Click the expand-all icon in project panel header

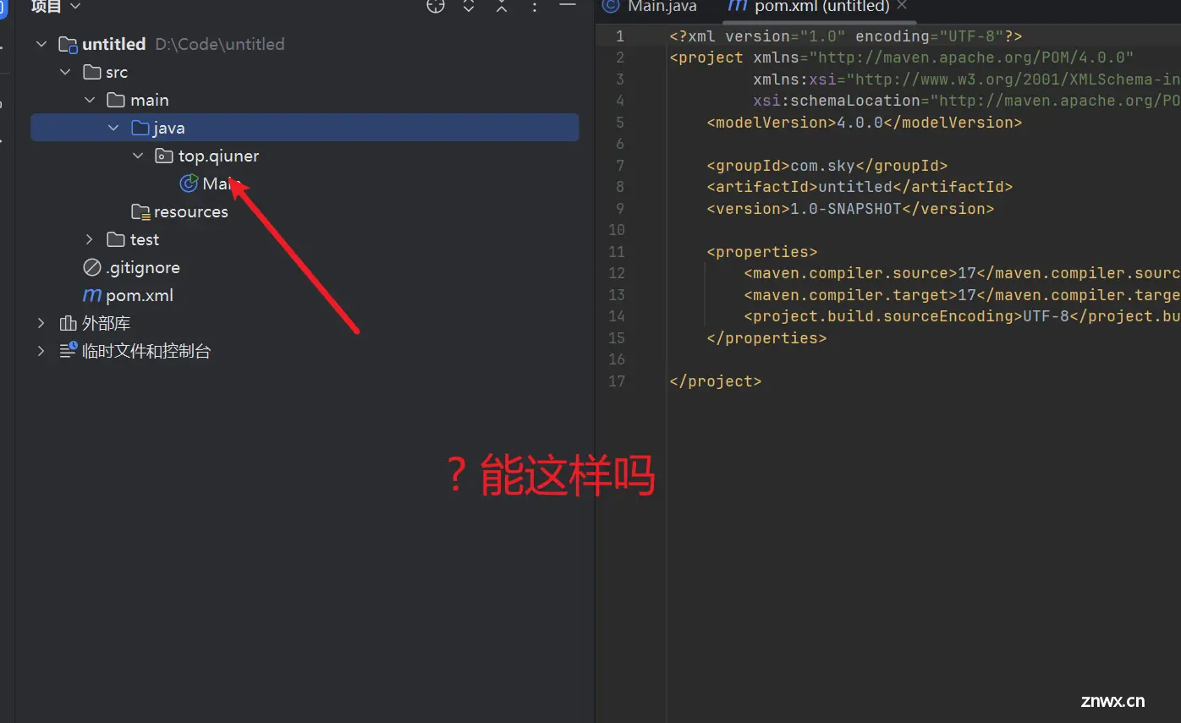469,7
